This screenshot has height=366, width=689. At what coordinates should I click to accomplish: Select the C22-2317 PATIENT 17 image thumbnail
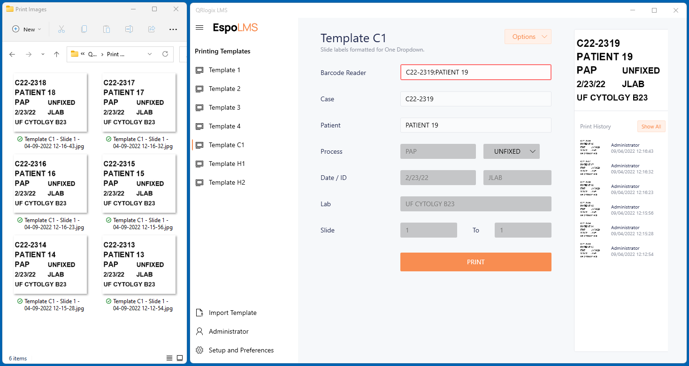(x=139, y=102)
